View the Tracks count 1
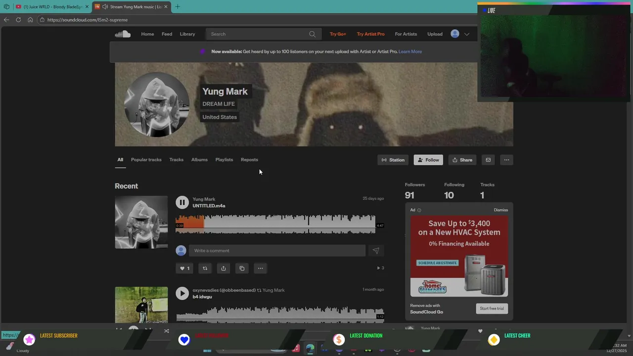633x356 pixels. coord(482,195)
